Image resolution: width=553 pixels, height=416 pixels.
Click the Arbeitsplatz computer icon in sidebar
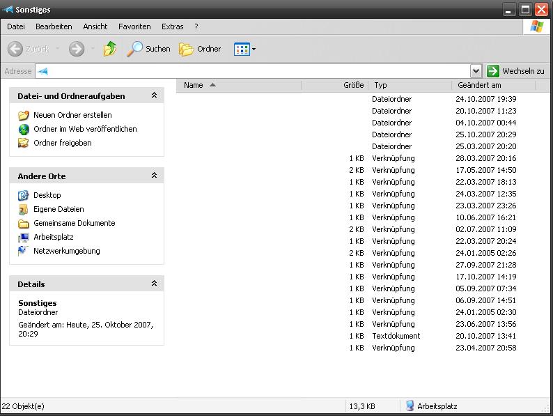coord(24,237)
